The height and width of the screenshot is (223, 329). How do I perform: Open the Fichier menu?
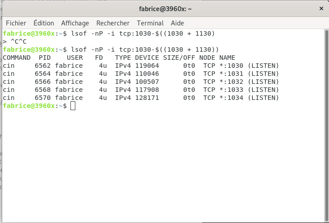click(x=16, y=23)
